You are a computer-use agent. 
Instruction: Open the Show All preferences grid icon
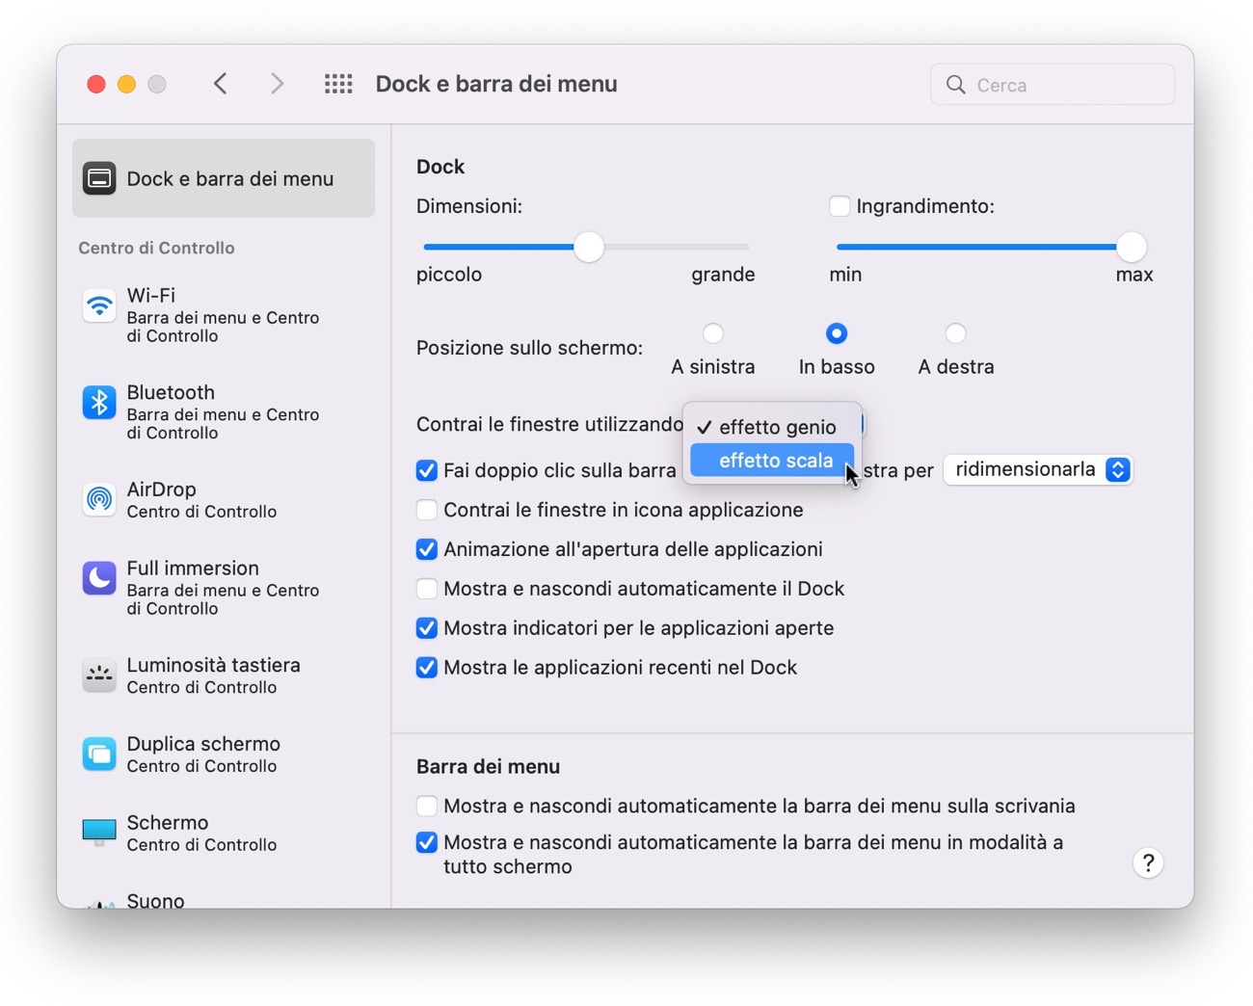coord(338,84)
